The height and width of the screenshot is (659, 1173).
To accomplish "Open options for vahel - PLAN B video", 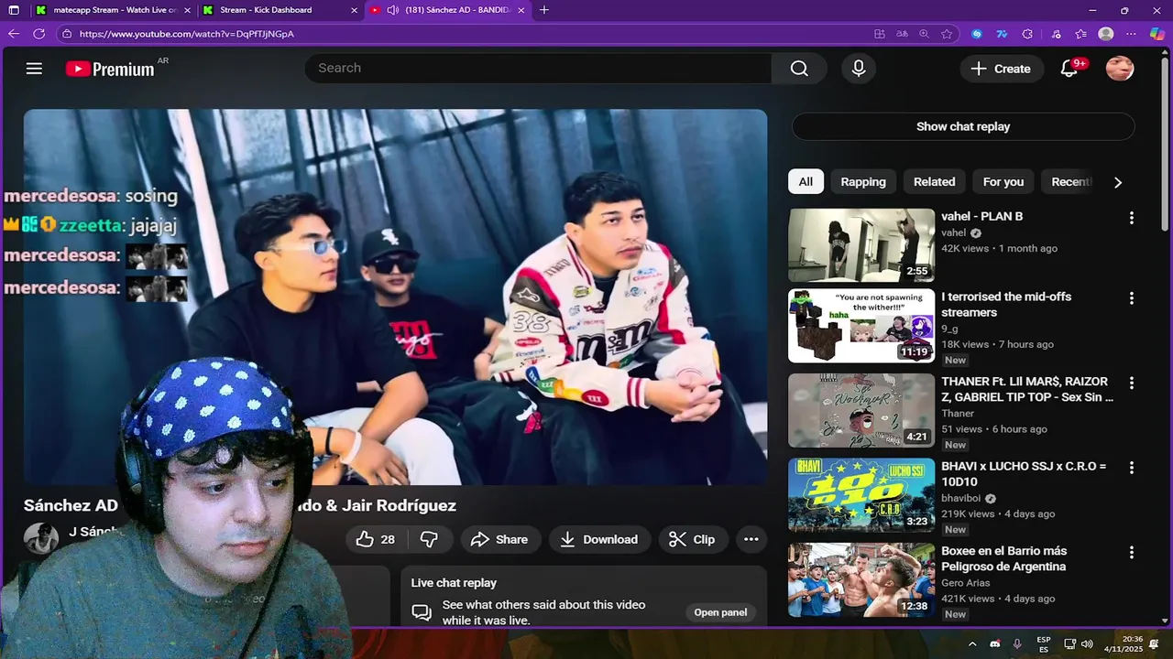I will [1132, 218].
